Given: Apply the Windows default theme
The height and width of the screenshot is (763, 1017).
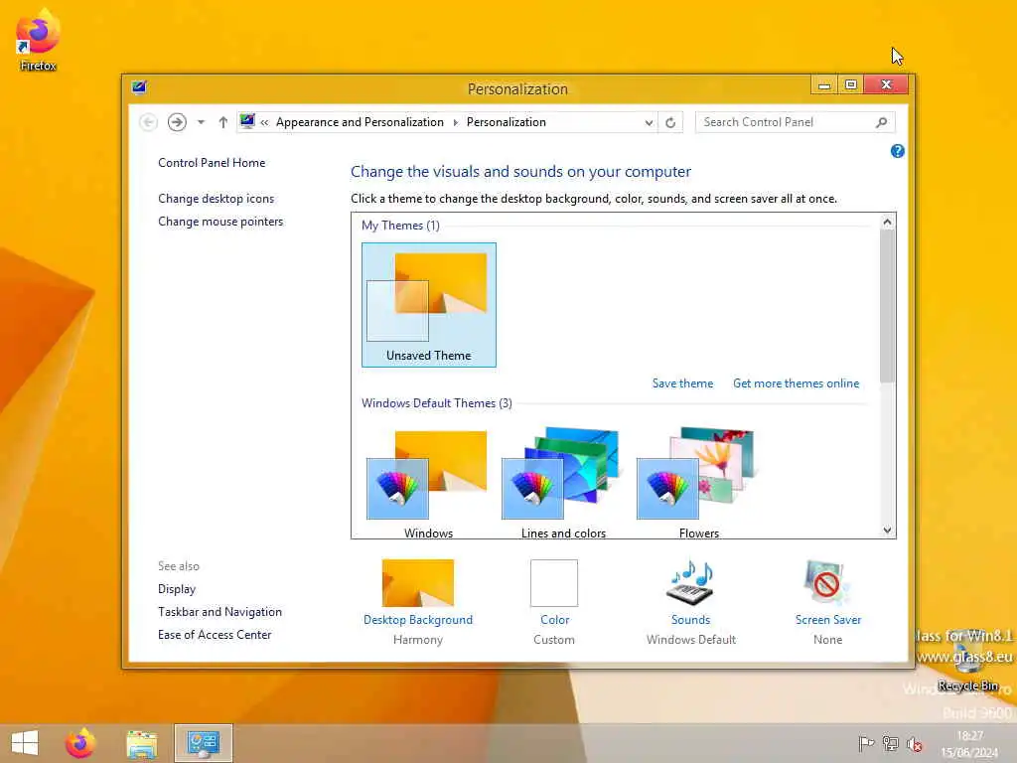Looking at the screenshot, I should point(429,482).
